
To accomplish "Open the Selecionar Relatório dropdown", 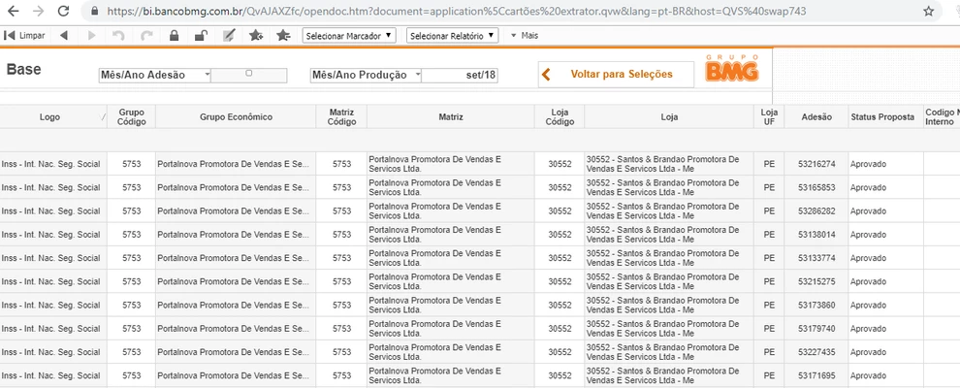I will coord(453,36).
